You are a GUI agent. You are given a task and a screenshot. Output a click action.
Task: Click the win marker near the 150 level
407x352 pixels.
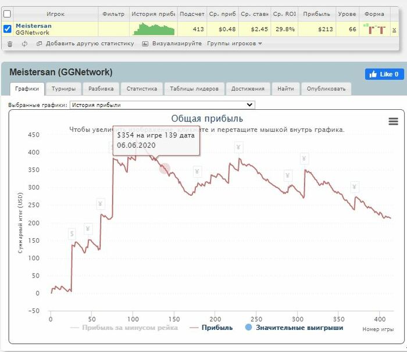(x=72, y=234)
